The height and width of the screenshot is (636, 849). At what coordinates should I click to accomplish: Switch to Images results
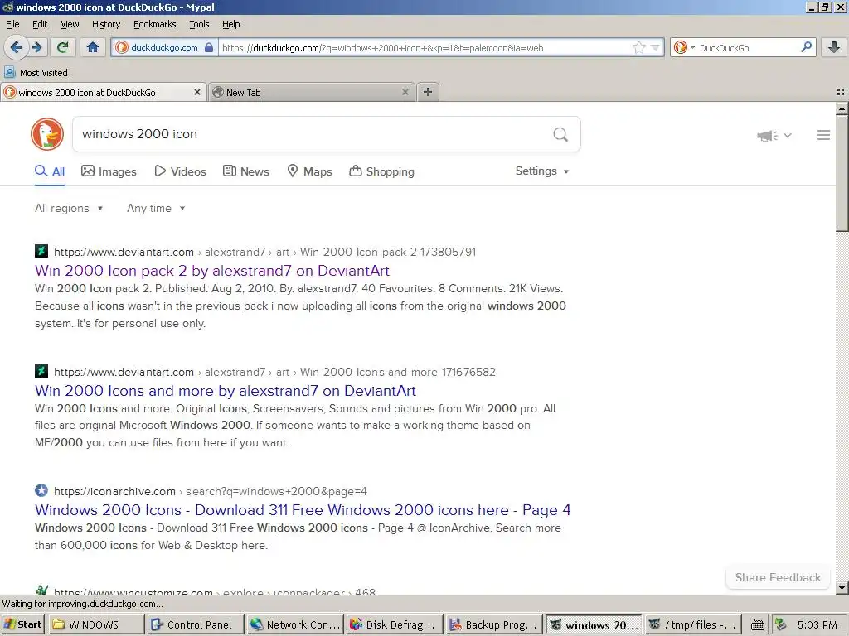pos(109,171)
